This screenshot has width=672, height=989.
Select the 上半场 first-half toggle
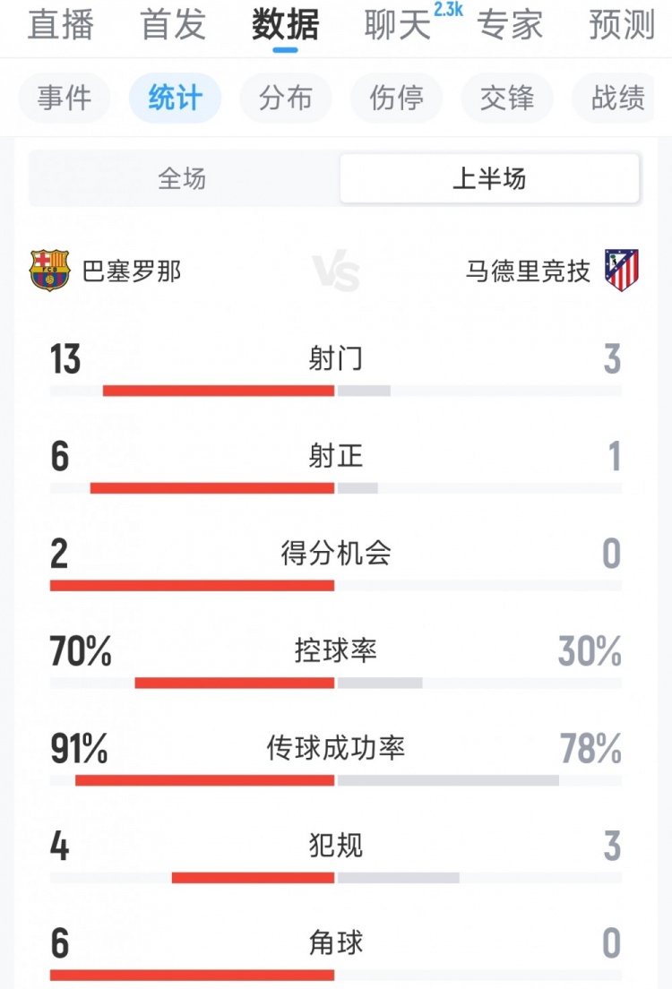point(489,179)
